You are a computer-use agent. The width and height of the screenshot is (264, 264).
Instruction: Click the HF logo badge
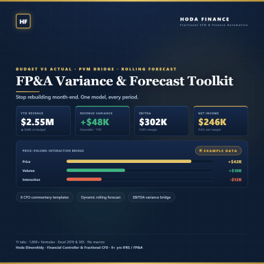coord(23,21)
